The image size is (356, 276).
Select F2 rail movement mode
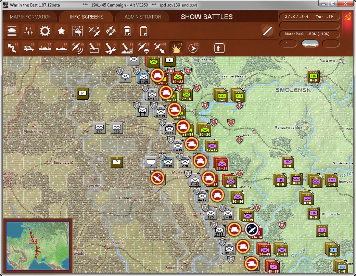point(28,48)
